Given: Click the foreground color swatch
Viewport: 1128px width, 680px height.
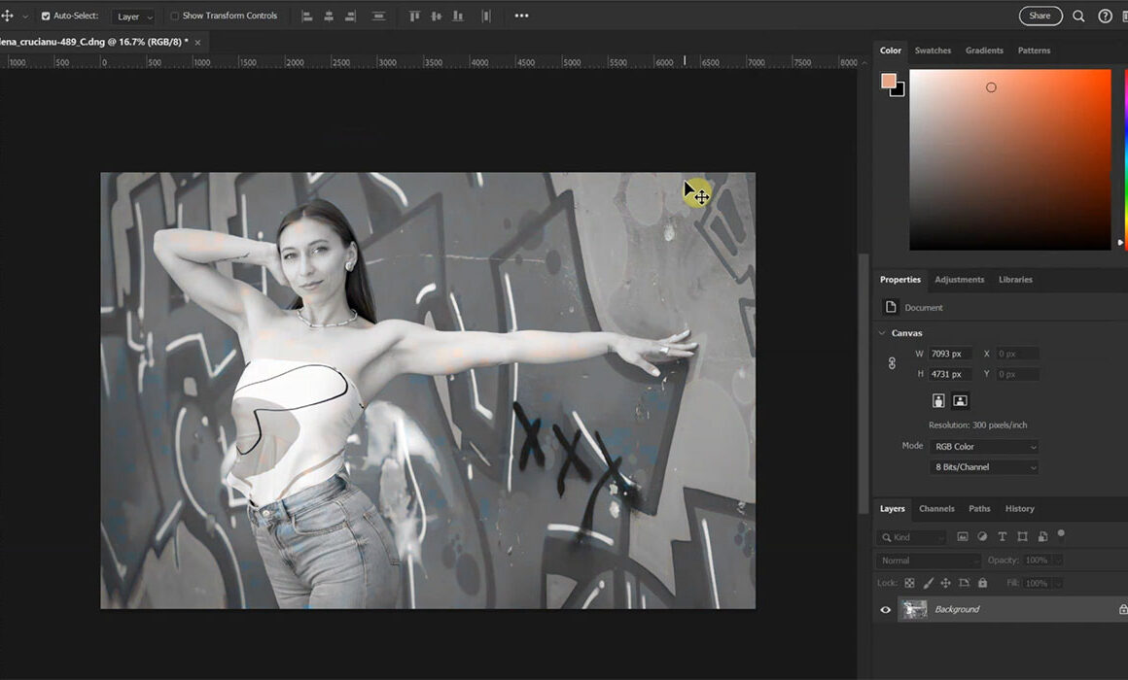Looking at the screenshot, I should pos(888,82).
